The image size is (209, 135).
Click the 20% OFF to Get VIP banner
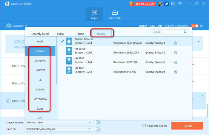(145, 4)
